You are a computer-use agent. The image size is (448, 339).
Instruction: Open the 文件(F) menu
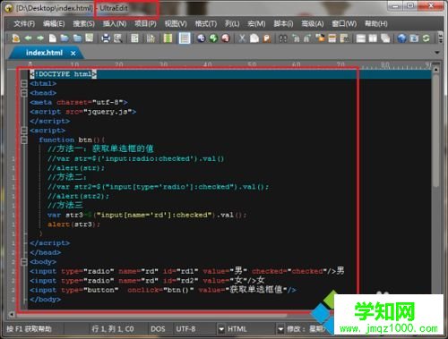pos(24,23)
